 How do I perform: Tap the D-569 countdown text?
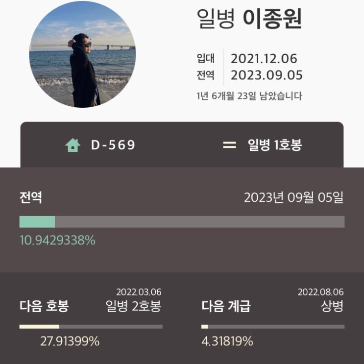pos(113,145)
